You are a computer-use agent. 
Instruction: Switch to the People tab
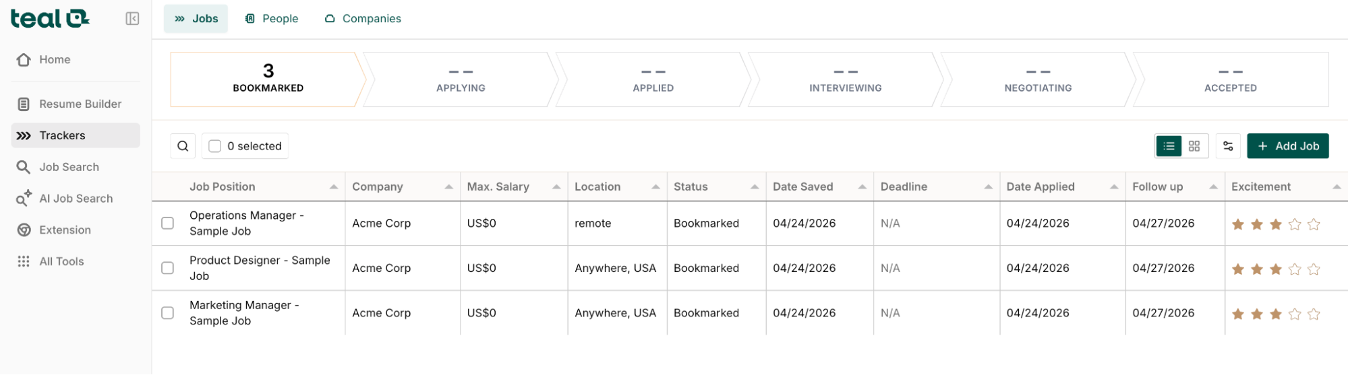(x=272, y=19)
